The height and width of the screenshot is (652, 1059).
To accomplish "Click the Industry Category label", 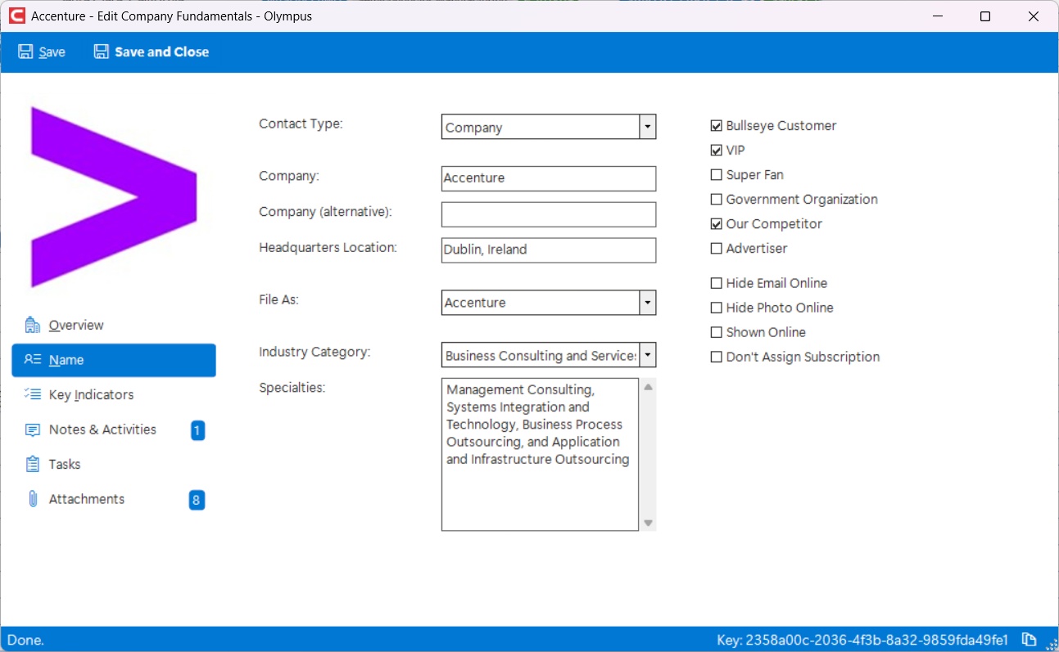I will tap(315, 353).
